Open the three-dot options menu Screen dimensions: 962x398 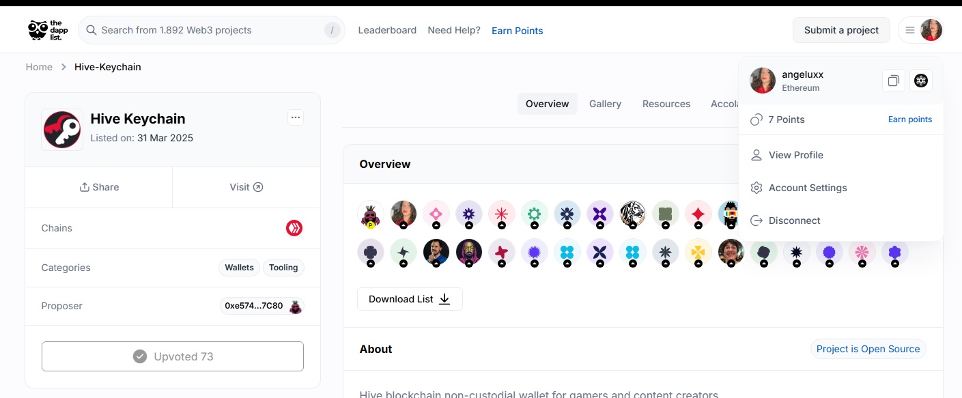click(296, 117)
